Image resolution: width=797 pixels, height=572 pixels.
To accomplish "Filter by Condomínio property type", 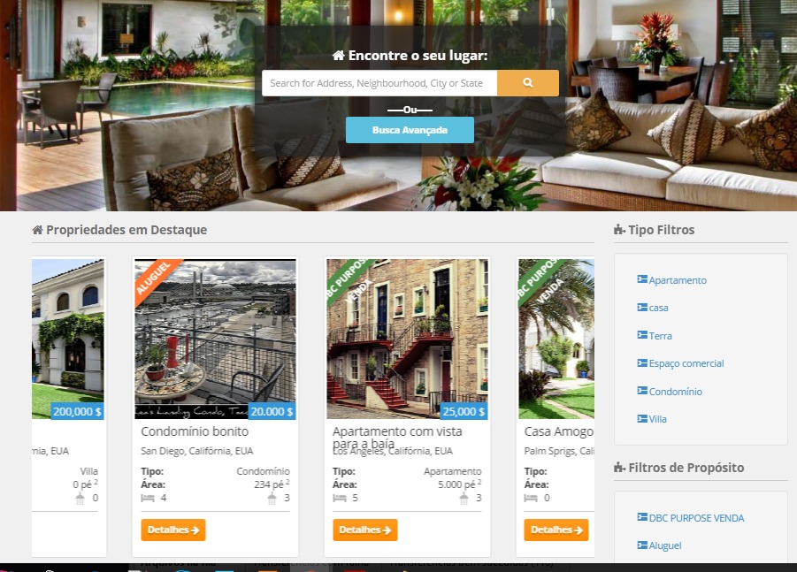I will point(676,391).
